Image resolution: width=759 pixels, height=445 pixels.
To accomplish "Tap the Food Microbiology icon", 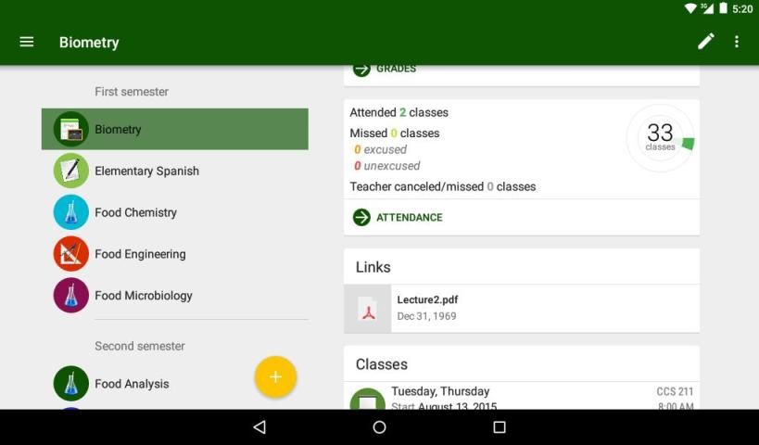I will pyautogui.click(x=71, y=296).
